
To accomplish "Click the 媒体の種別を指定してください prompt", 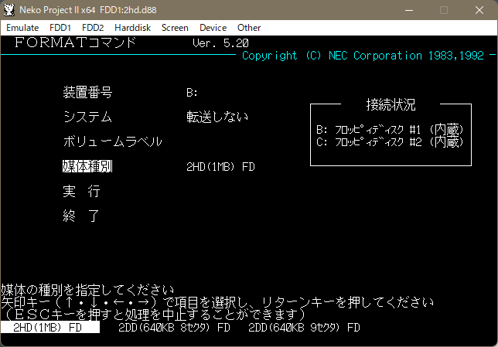I will tap(87, 289).
